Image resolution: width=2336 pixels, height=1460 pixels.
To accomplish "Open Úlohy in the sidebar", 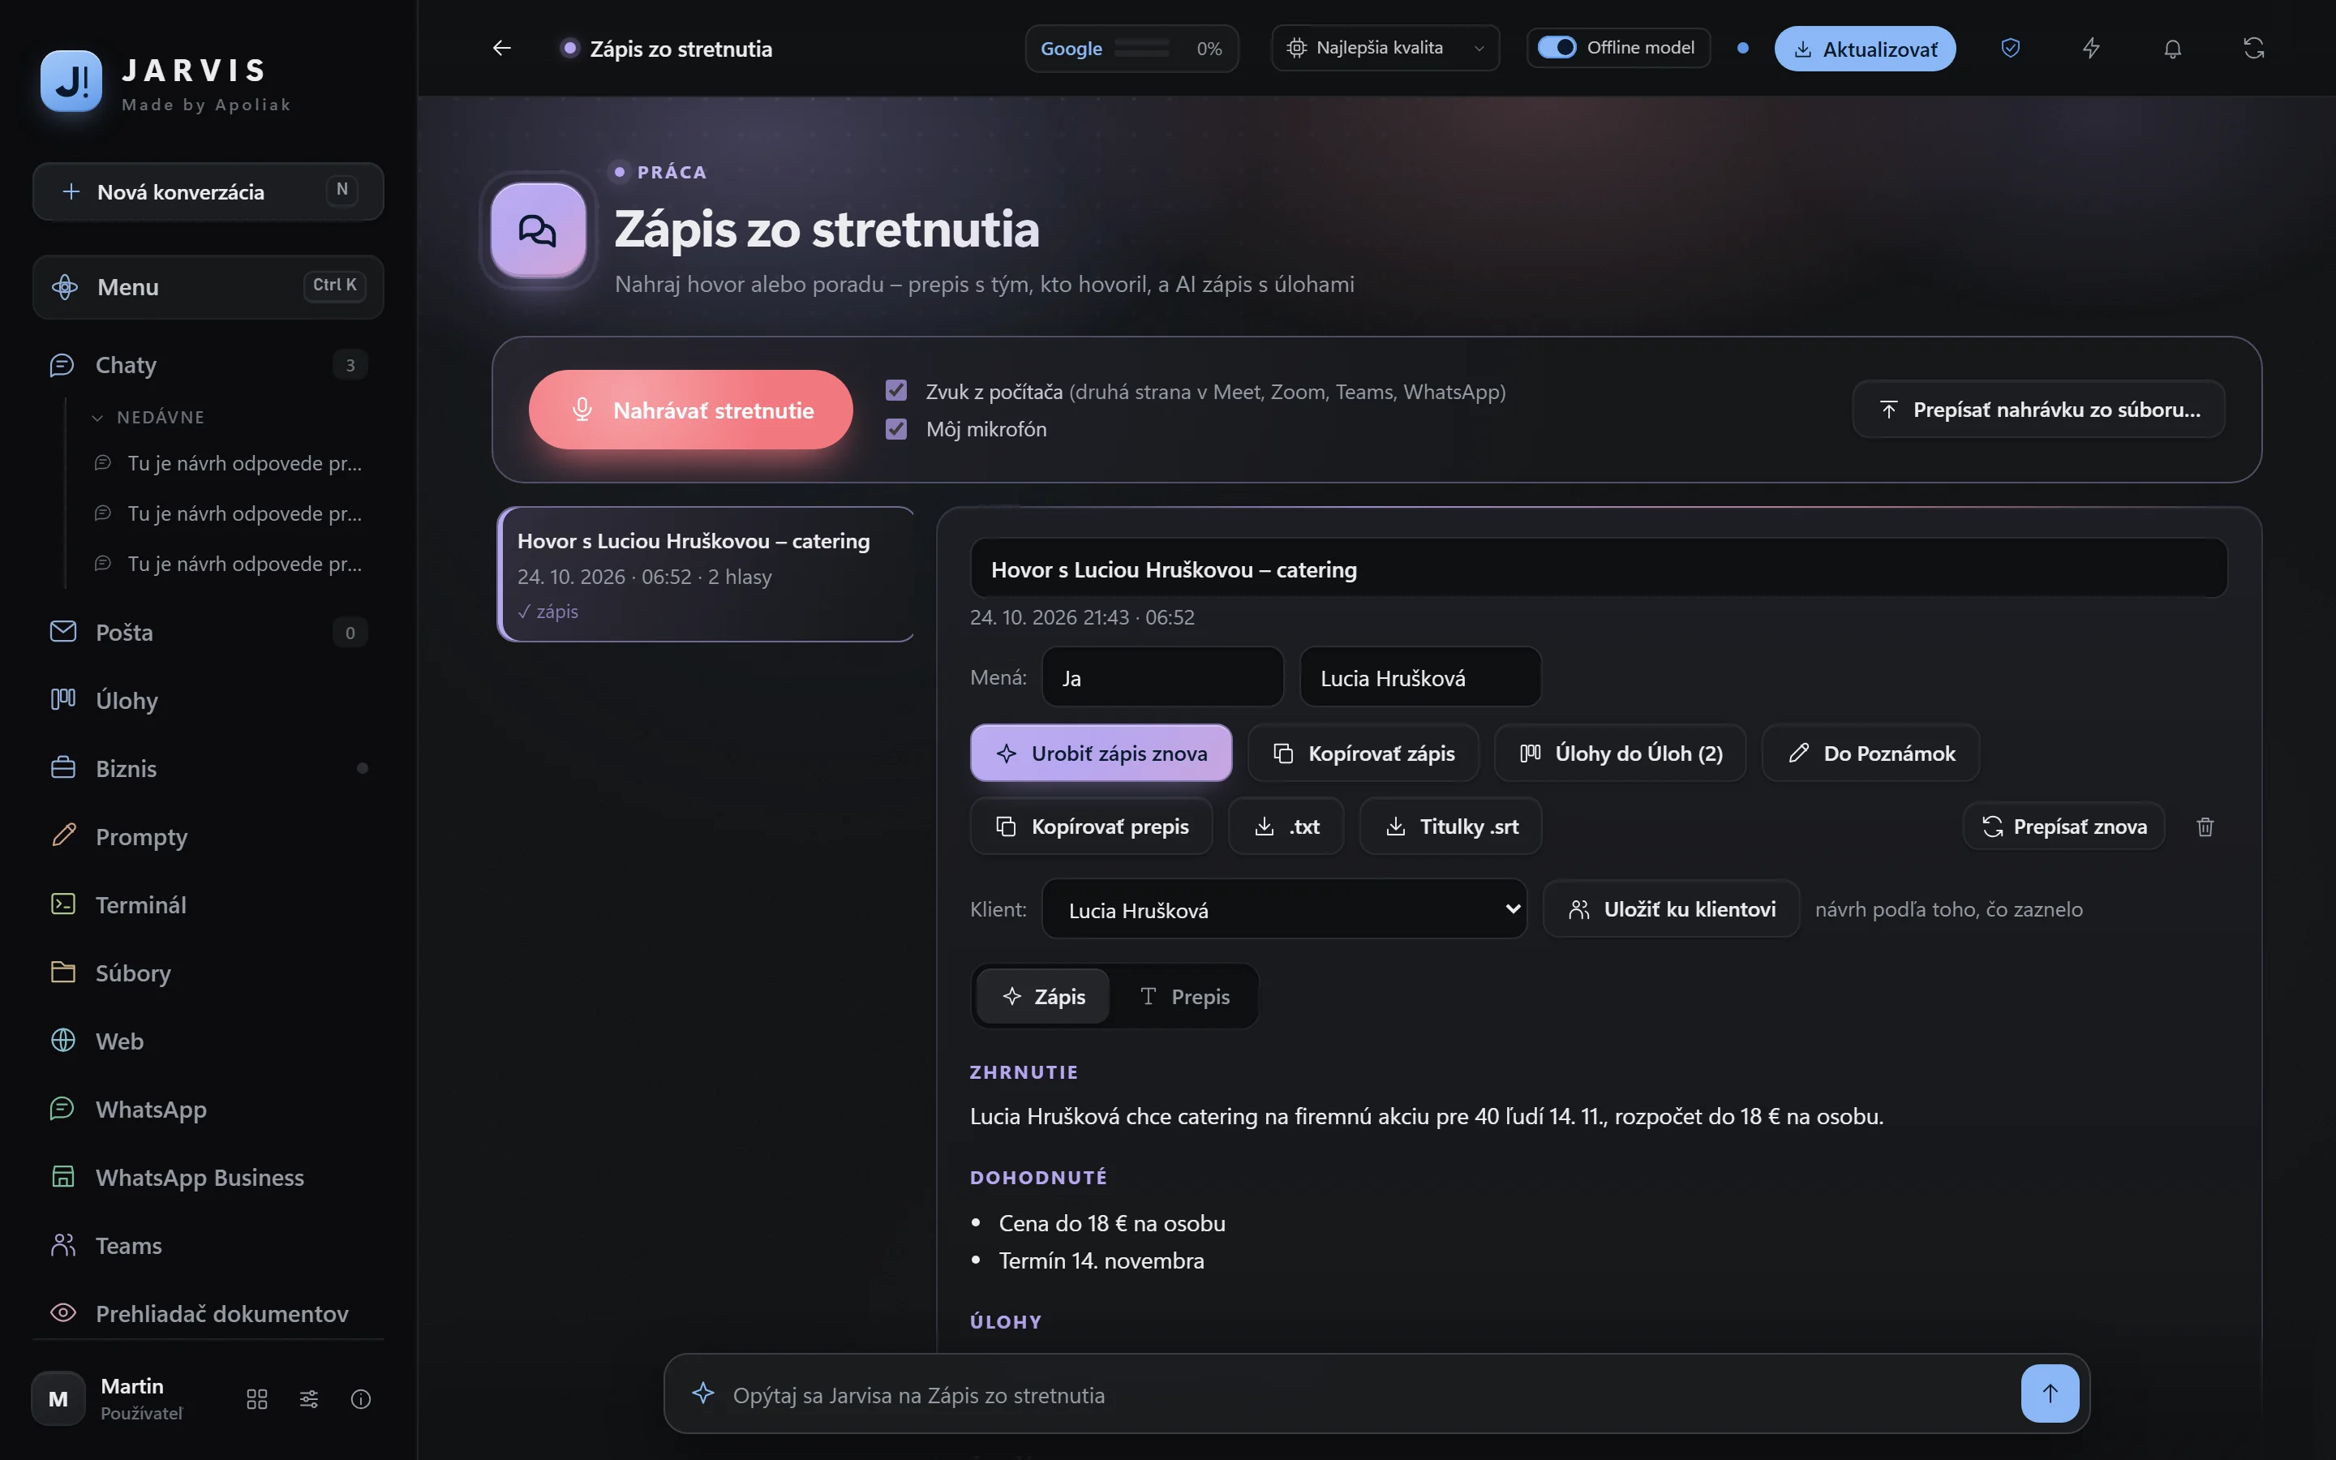I will coord(208,700).
